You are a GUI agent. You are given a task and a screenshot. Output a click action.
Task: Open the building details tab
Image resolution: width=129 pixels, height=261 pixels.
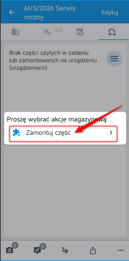point(15,32)
